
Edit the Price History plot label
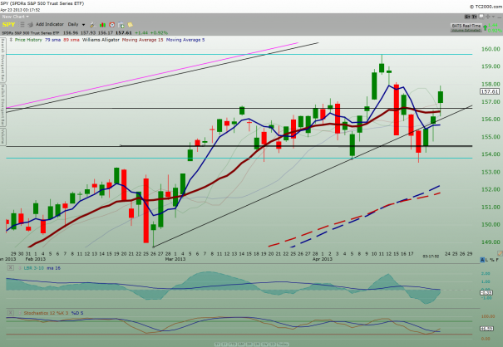tap(28, 40)
